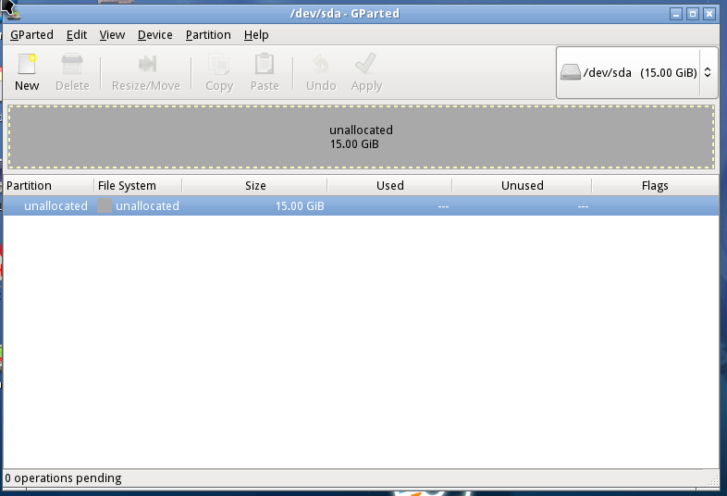Click the Paste partition toolbar icon

tap(265, 64)
